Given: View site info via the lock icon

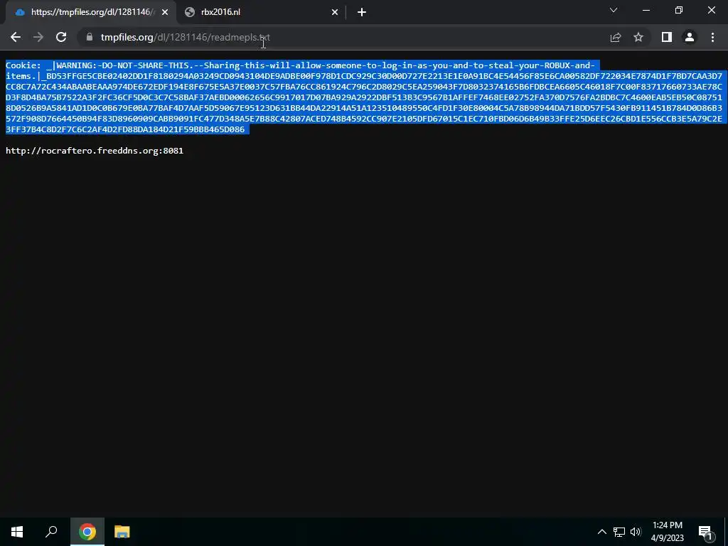Looking at the screenshot, I should (90, 37).
